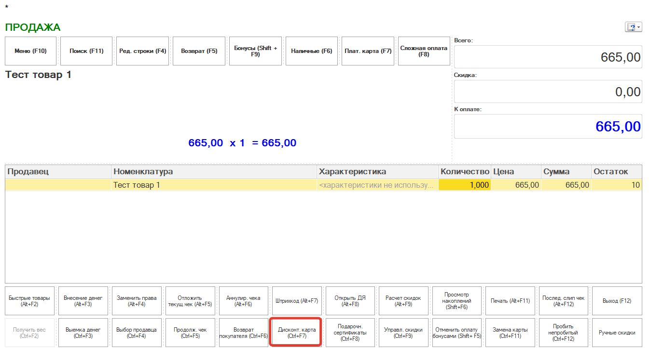Image resolution: width=650 pixels, height=348 pixels.
Task: Click Печать (Alt+F11) button
Action: (510, 301)
